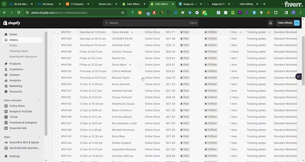Go back in browser
This screenshot has height=162, width=305.
coord(4,13)
